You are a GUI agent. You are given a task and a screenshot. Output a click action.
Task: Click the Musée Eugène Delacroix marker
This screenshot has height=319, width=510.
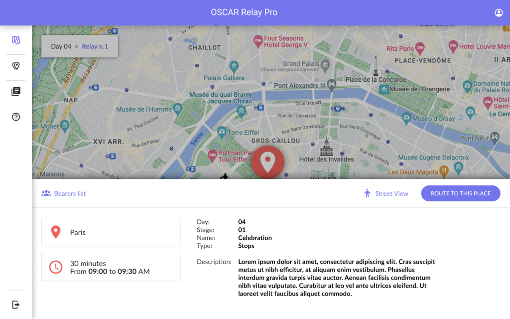point(458,167)
